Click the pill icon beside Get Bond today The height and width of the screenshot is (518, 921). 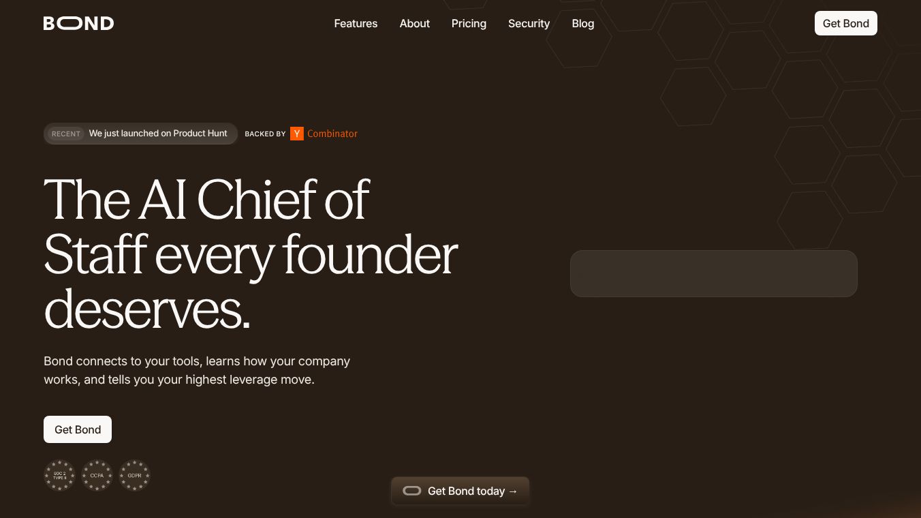tap(412, 491)
